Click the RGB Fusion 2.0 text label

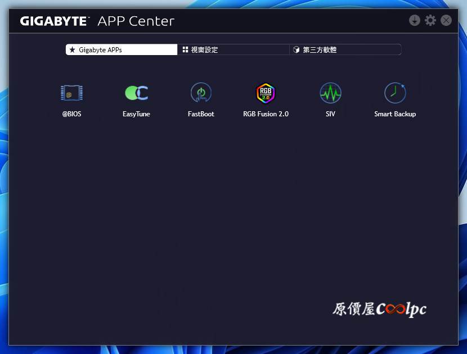click(266, 114)
